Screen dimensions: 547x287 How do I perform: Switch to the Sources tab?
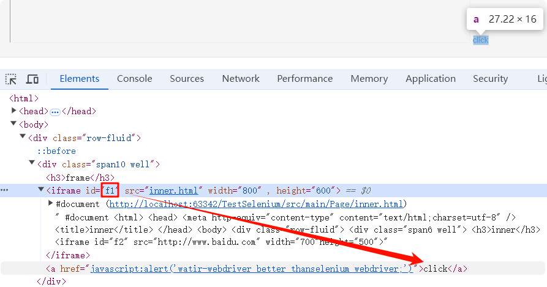187,79
